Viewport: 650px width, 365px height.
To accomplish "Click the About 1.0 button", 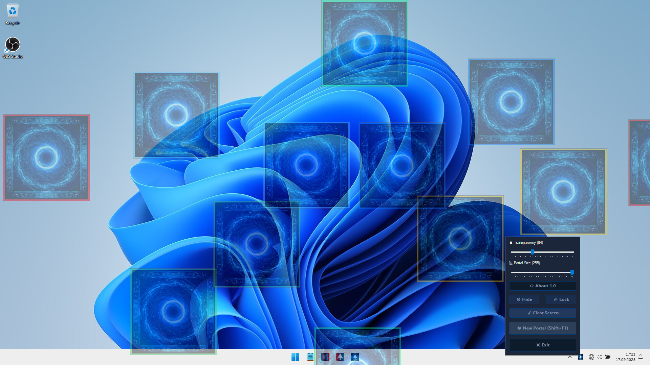I will [x=542, y=286].
